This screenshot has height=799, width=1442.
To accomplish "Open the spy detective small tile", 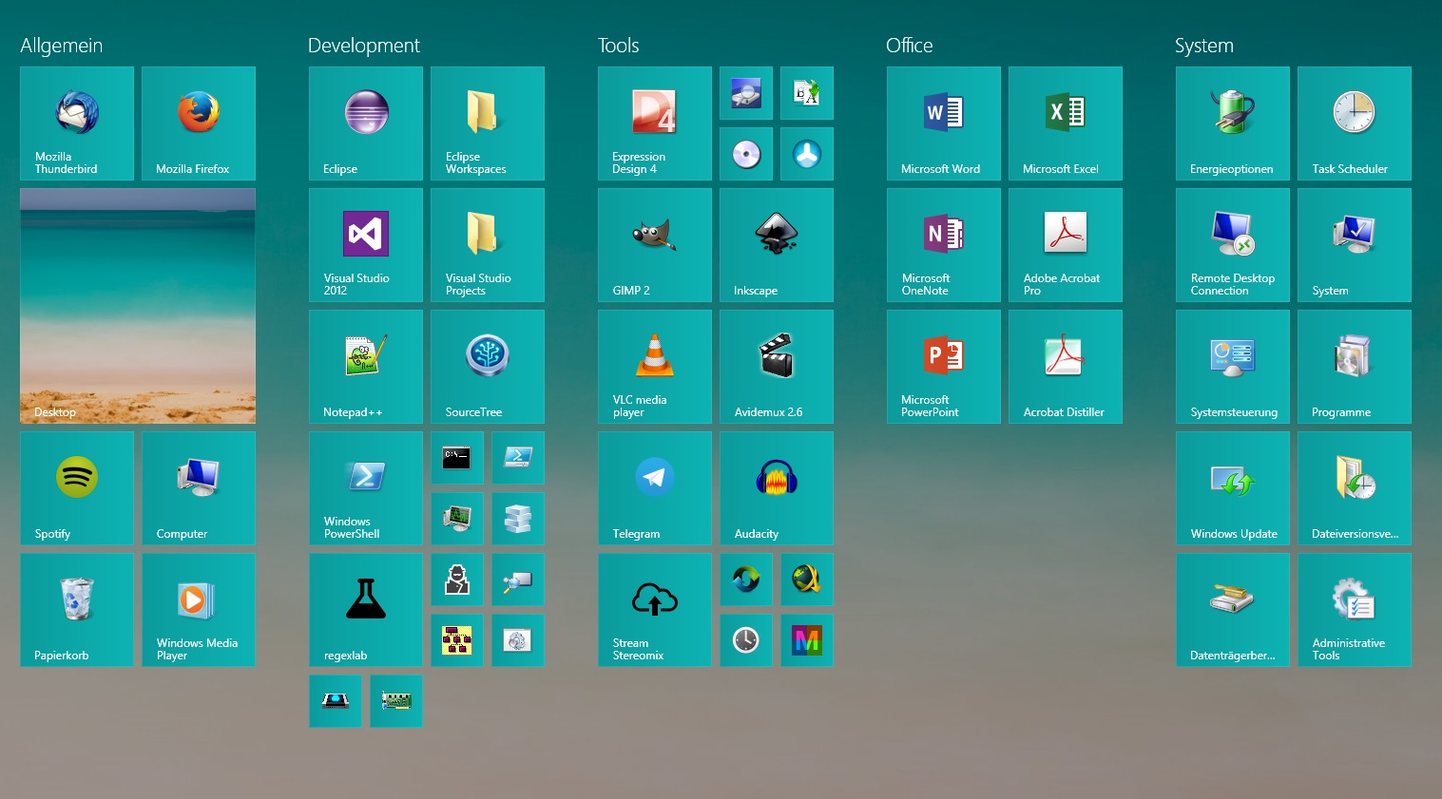I will [457, 580].
